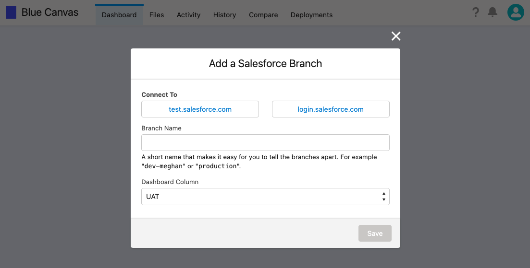This screenshot has width=530, height=268.
Task: Switch to the Files tab
Action: click(157, 15)
